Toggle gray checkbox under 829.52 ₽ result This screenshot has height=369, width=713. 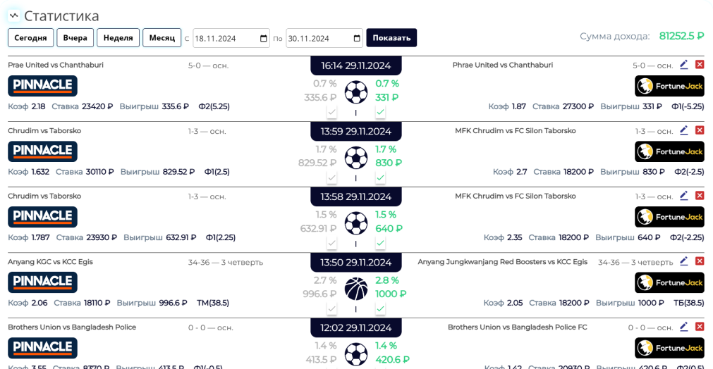coord(331,177)
